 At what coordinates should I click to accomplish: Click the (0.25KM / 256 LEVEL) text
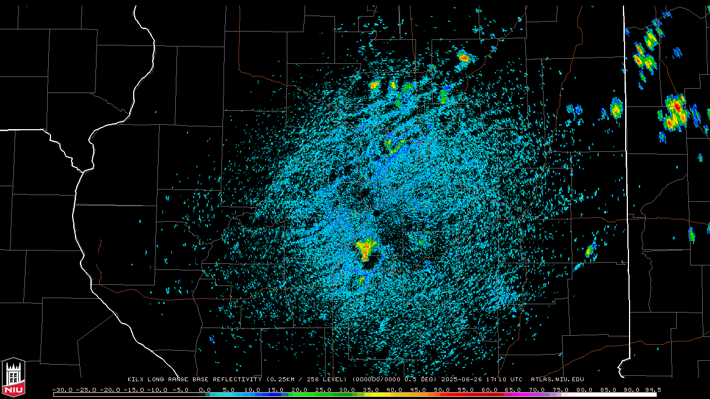point(307,380)
